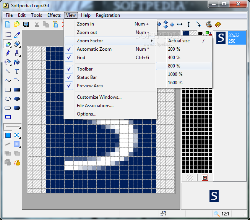
Task: Choose the Brush tool
Action: pyautogui.click(x=17, y=53)
